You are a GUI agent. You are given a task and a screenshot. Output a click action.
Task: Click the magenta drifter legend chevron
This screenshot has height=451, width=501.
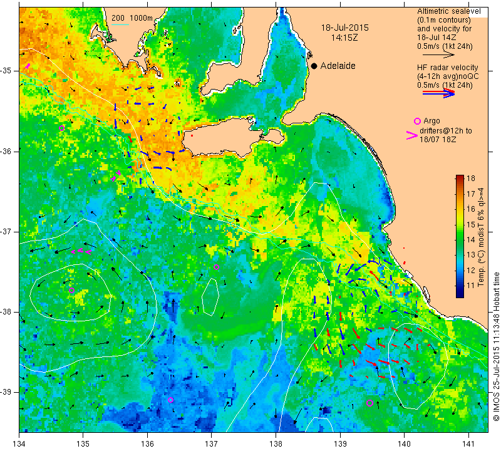coord(412,135)
